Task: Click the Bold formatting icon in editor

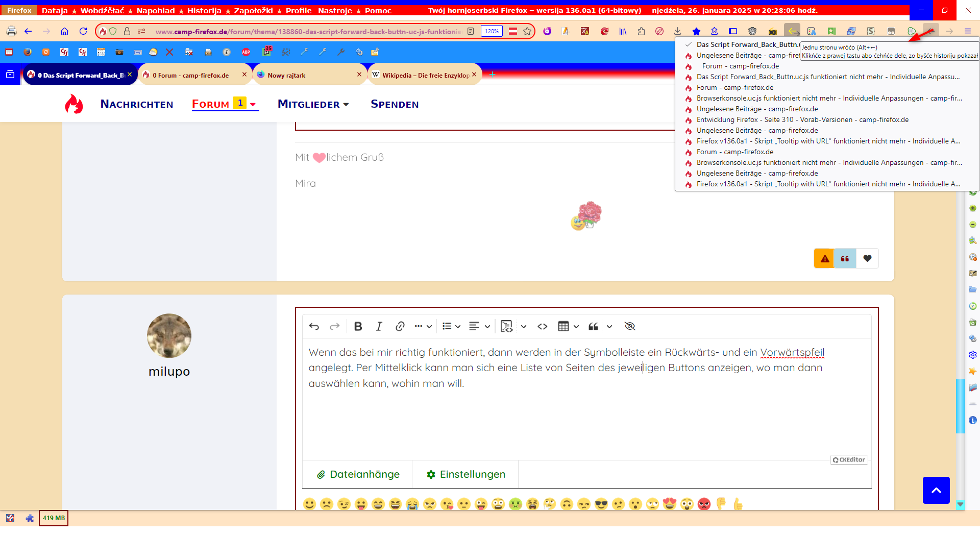Action: tap(358, 326)
